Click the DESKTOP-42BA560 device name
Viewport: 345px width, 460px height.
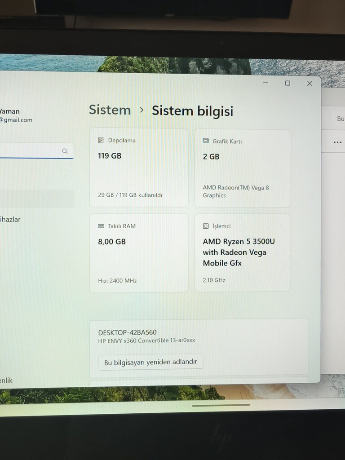(x=127, y=332)
